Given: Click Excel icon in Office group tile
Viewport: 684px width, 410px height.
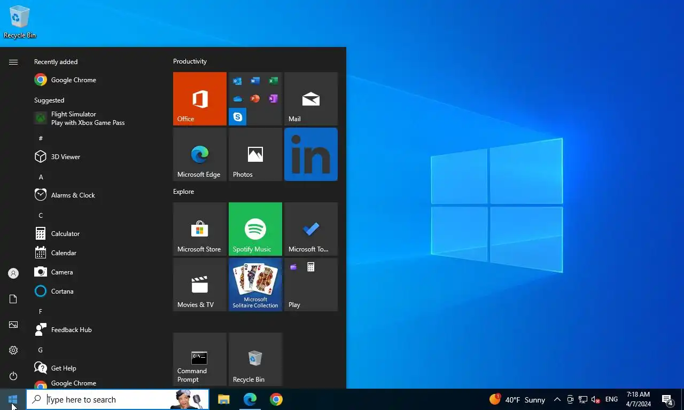Looking at the screenshot, I should point(273,81).
